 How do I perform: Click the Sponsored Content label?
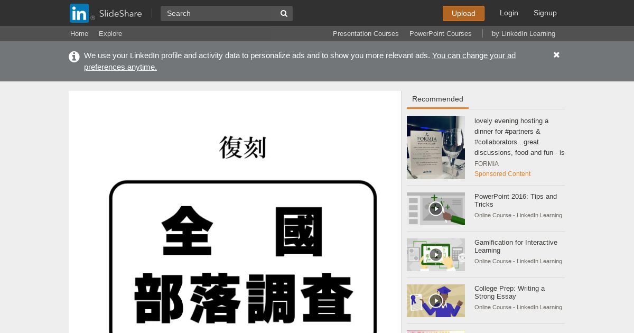click(x=502, y=174)
